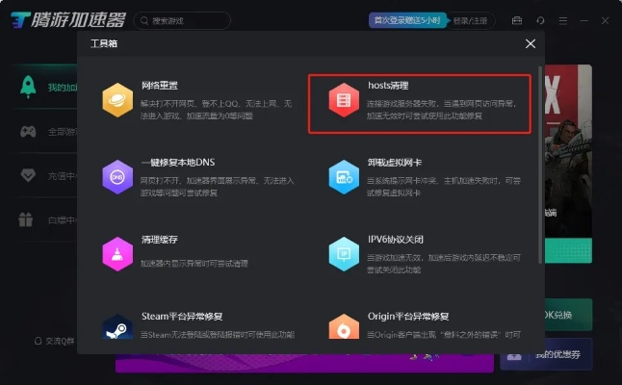Image resolution: width=622 pixels, height=385 pixels.
Task: Click the toolbox dialog vertical scrollbar
Action: click(x=540, y=165)
